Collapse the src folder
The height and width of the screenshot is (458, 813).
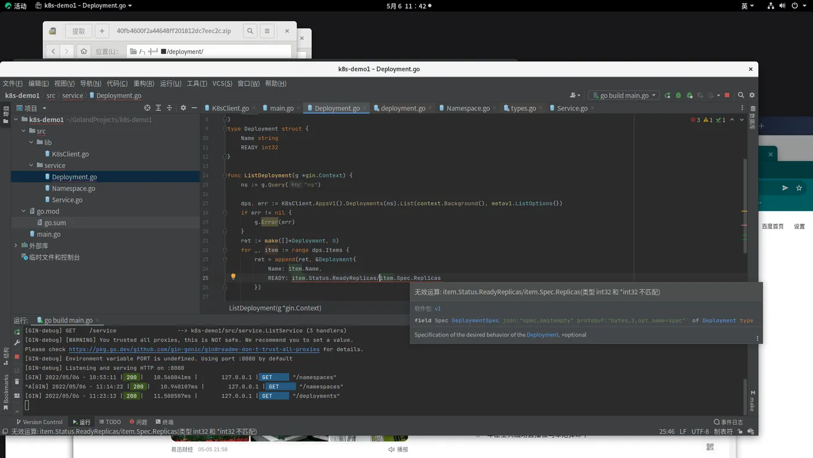24,131
